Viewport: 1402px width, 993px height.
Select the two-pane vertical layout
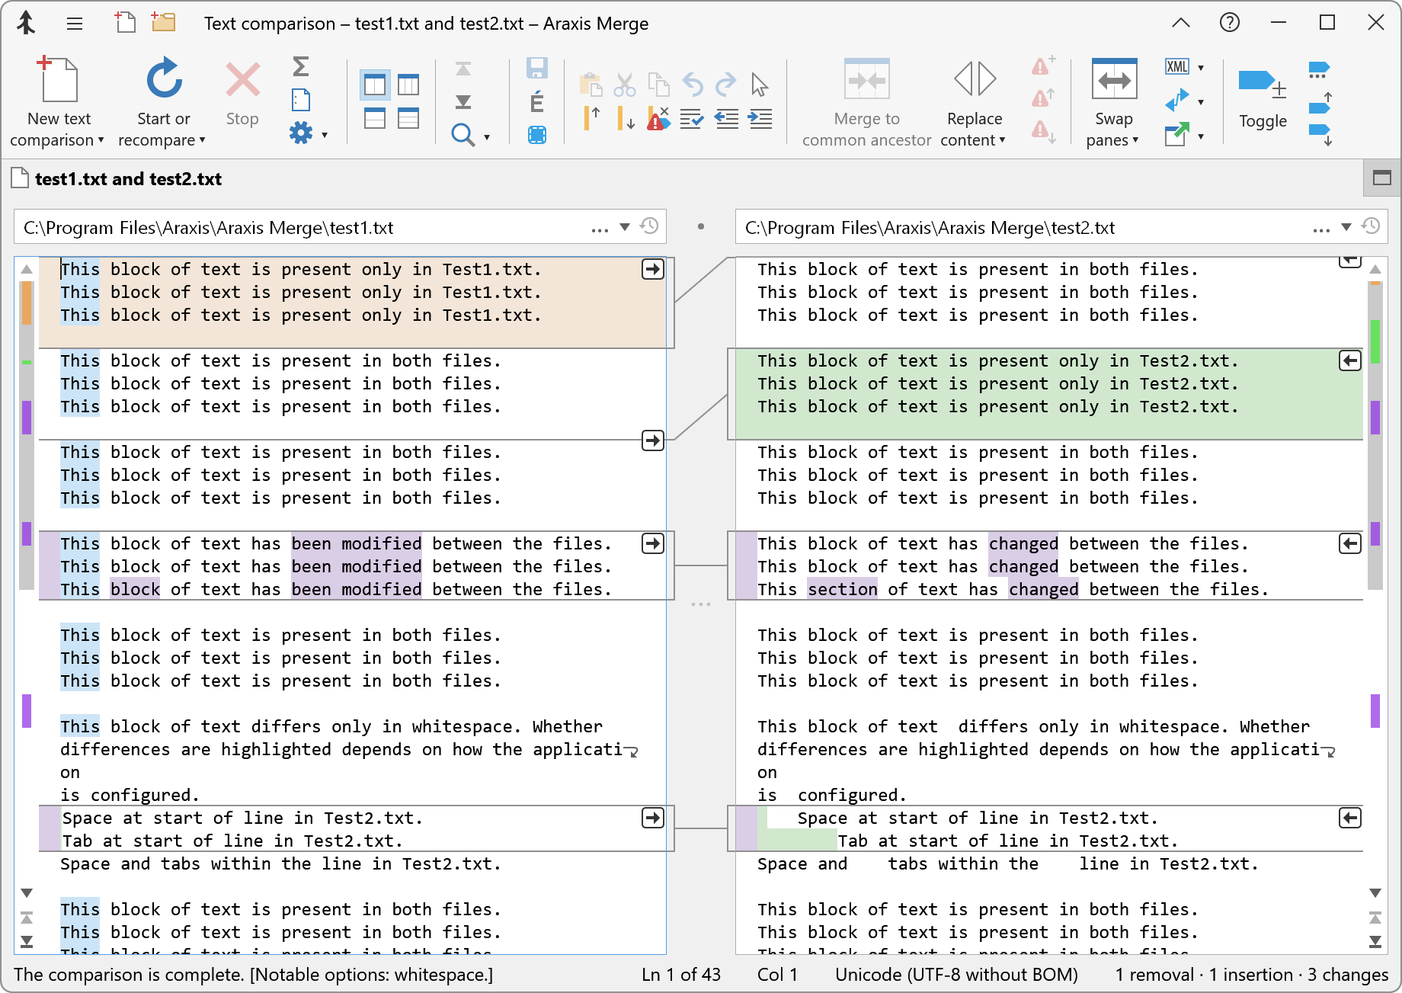tap(373, 85)
